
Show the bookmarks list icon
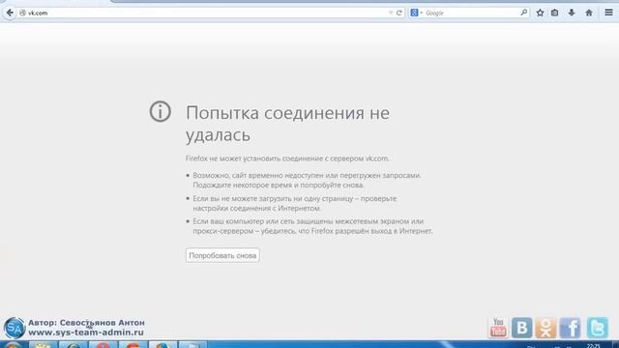click(554, 13)
